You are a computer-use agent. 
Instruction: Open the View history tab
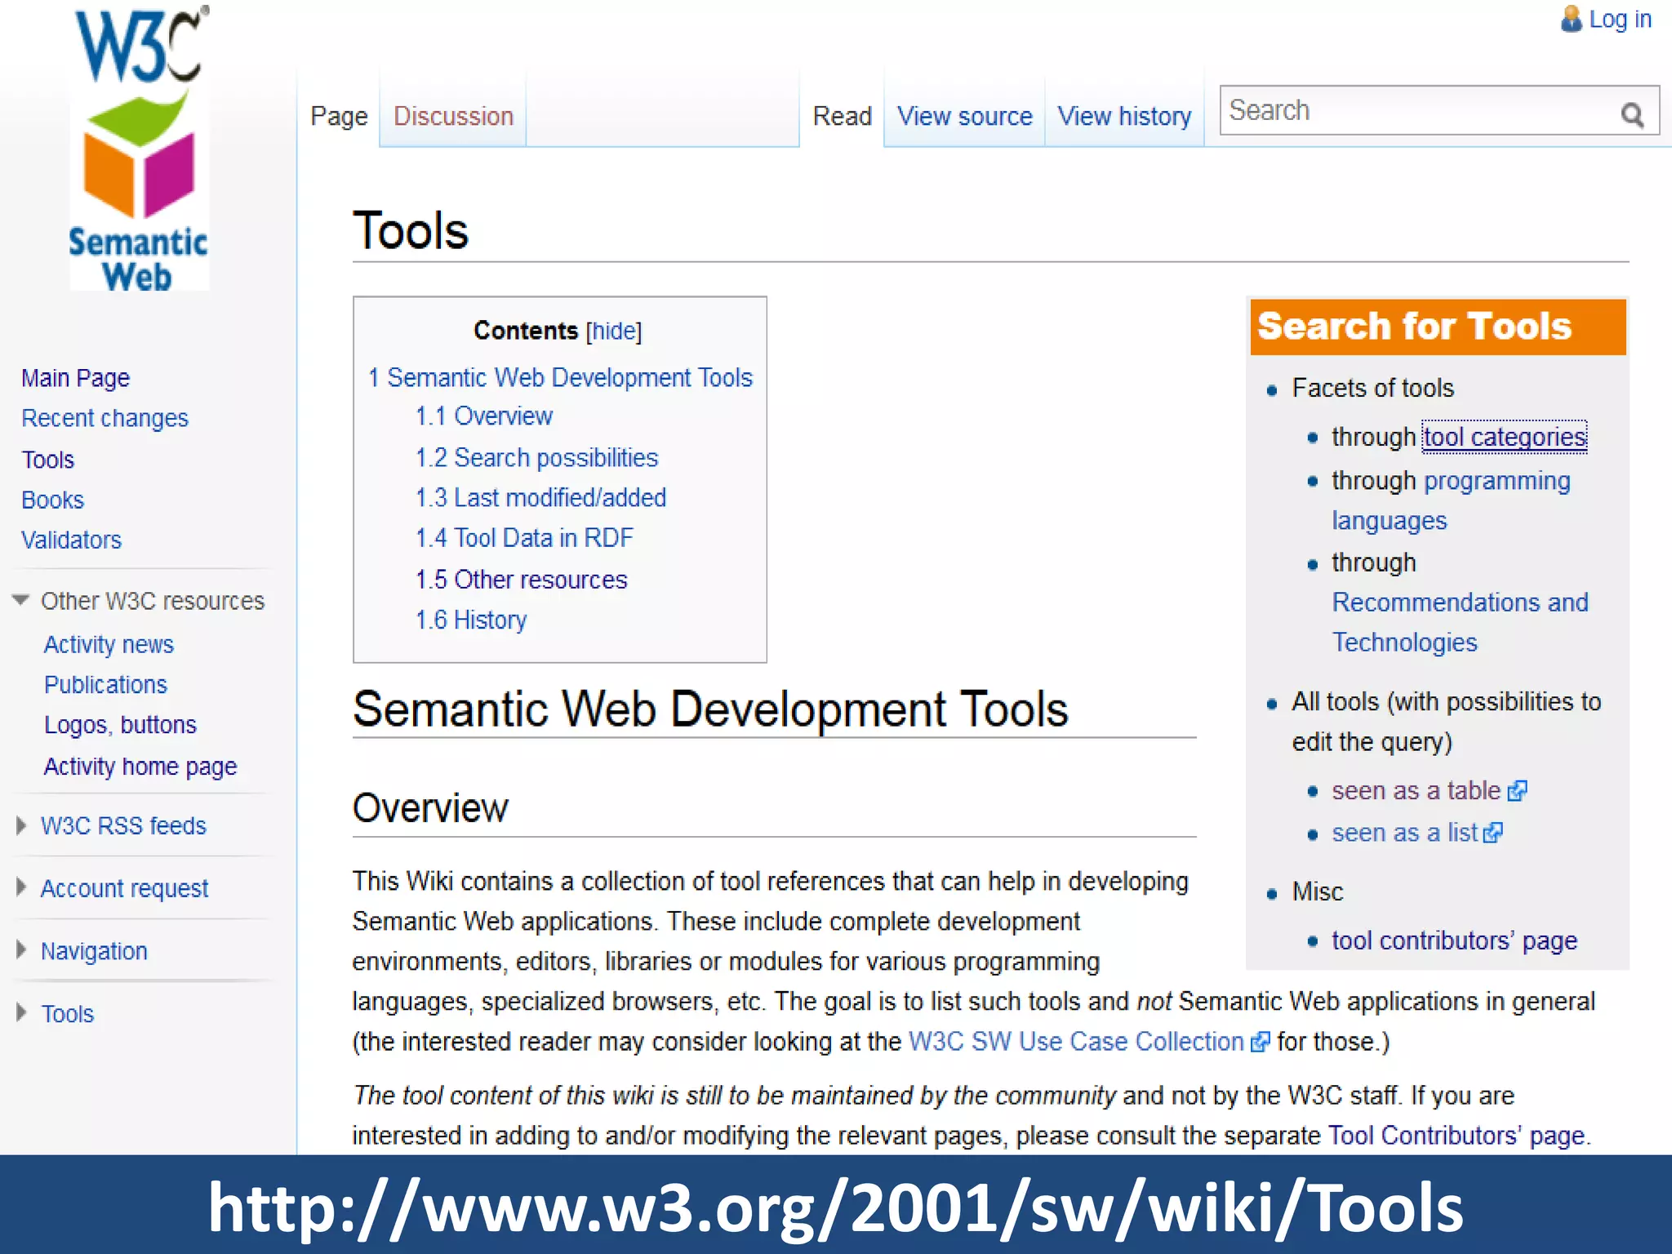pos(1124,116)
